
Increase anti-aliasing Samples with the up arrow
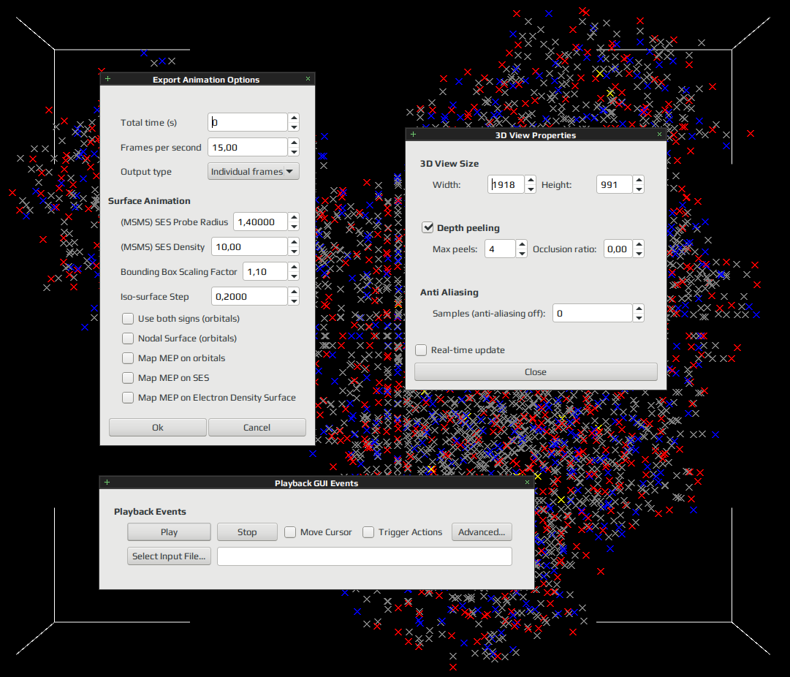pos(639,309)
